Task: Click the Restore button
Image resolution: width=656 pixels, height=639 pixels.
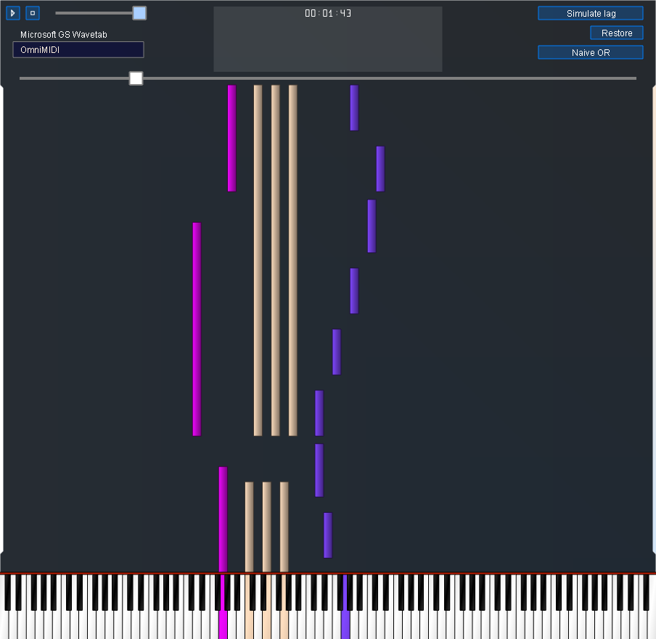Action: 617,33
